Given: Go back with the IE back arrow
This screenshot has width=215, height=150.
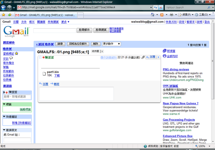Looking at the screenshot, I should point(3,7).
